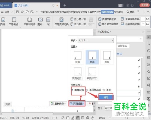Choose 右侧 right page number position
The image size is (151, 120).
(x=107, y=57)
